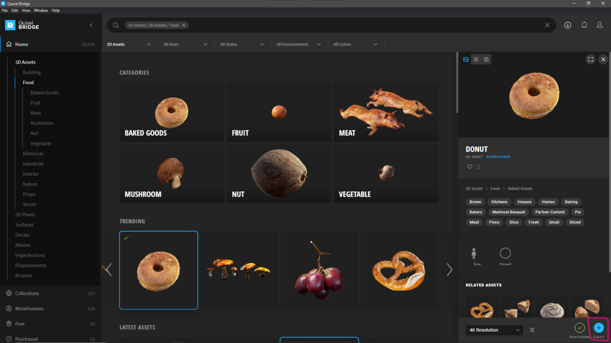This screenshot has width=611, height=343.
Task: Select the wireframe preview icon
Action: point(476,59)
